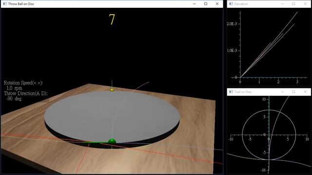Click the Rotation Speed(< >): label

pyautogui.click(x=23, y=83)
